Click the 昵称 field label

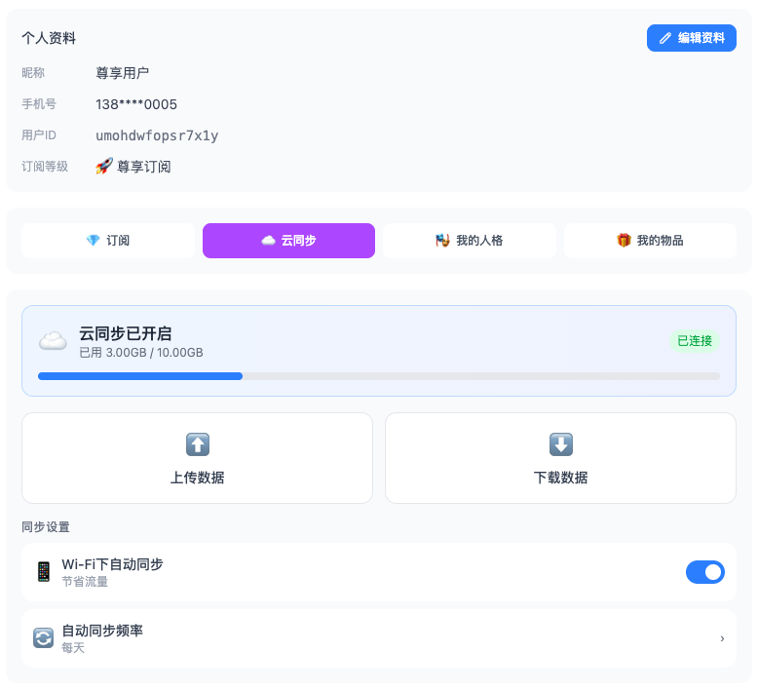click(33, 73)
